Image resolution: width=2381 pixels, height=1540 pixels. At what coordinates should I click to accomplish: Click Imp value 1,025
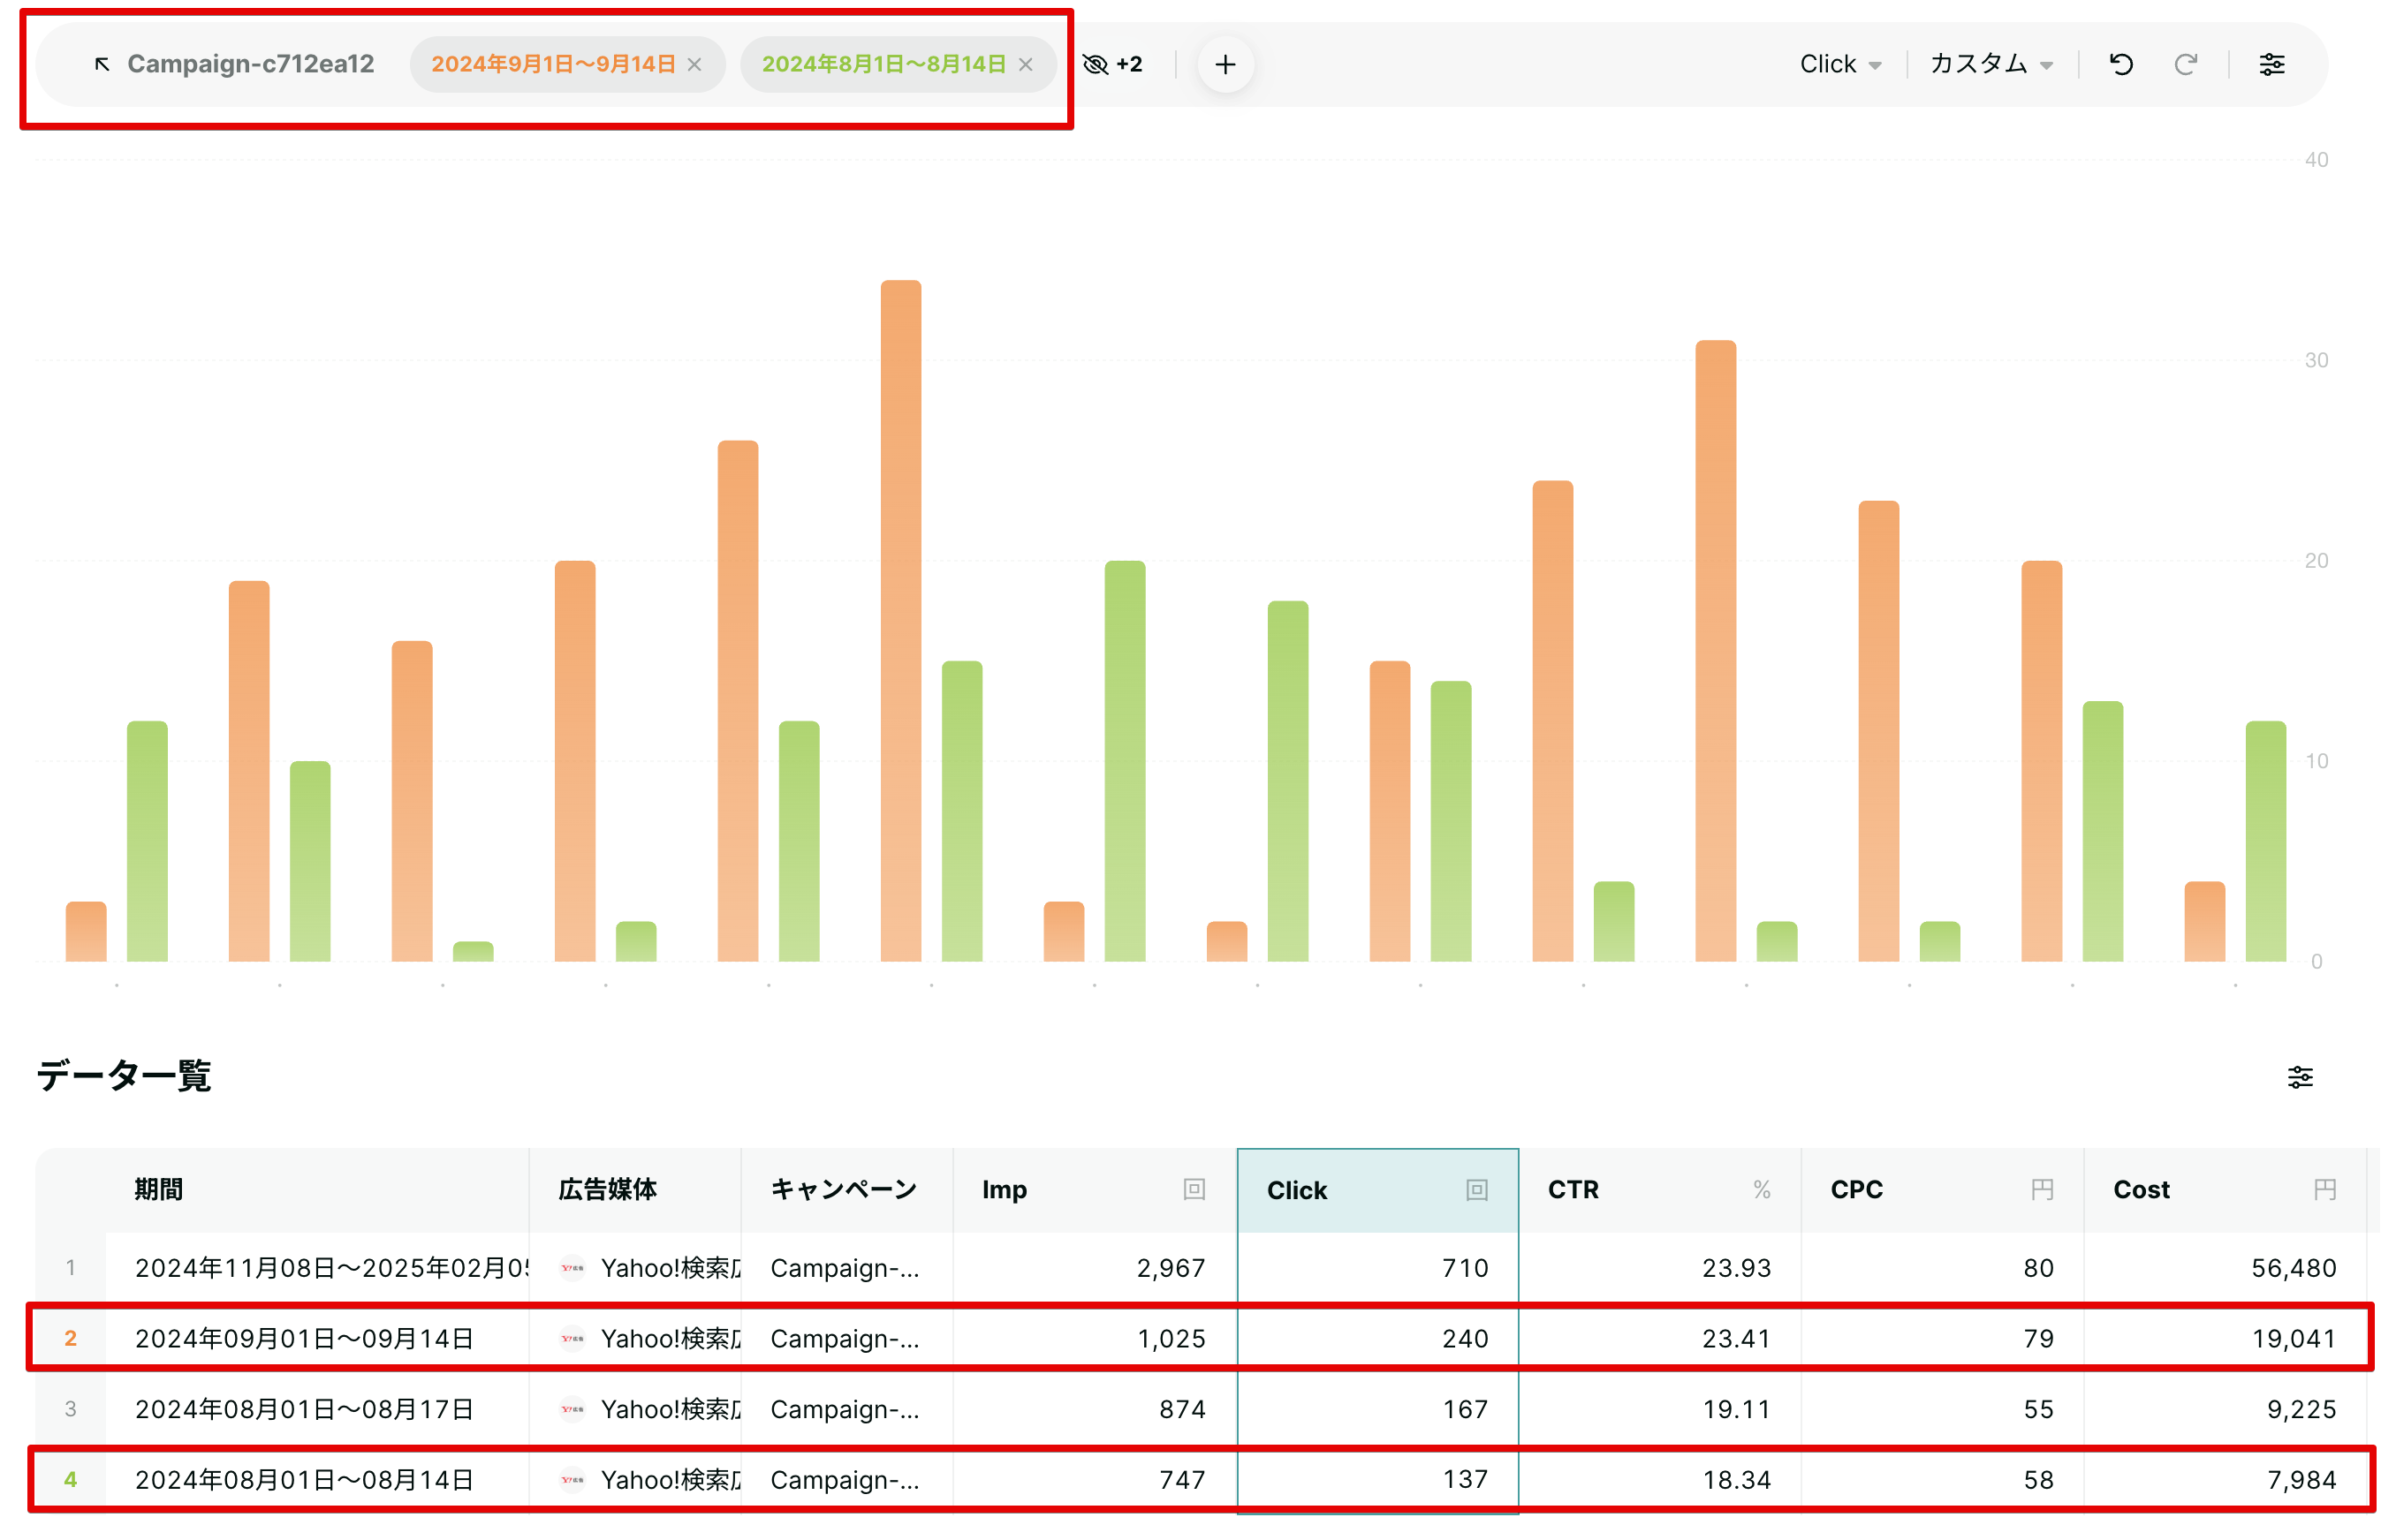coord(1171,1338)
